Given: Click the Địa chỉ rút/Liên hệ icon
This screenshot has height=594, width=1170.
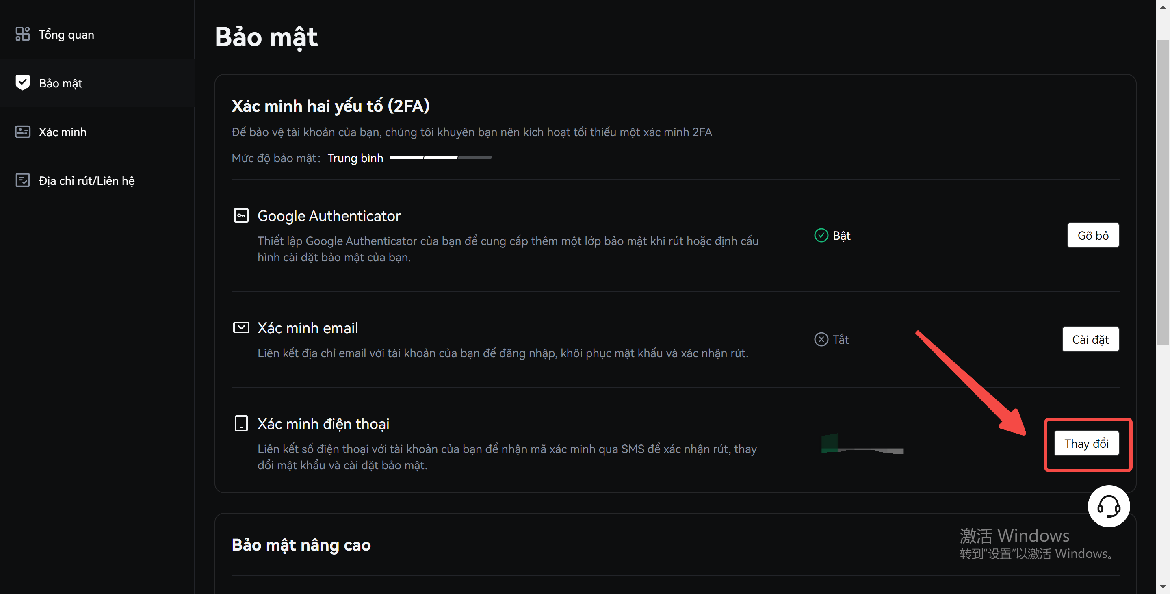Looking at the screenshot, I should point(22,180).
